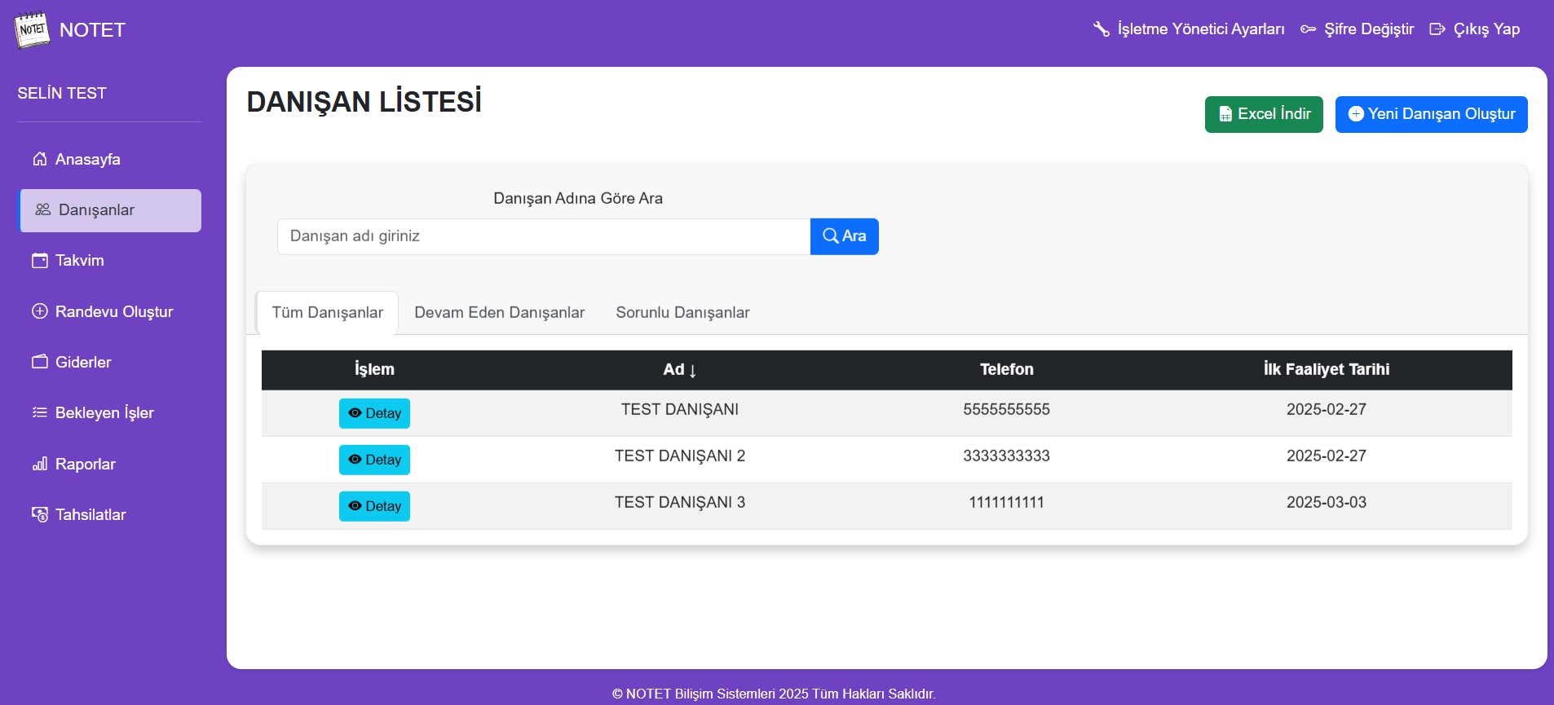Click the NOTET notepad logo icon
Image resolution: width=1554 pixels, height=705 pixels.
(x=32, y=29)
